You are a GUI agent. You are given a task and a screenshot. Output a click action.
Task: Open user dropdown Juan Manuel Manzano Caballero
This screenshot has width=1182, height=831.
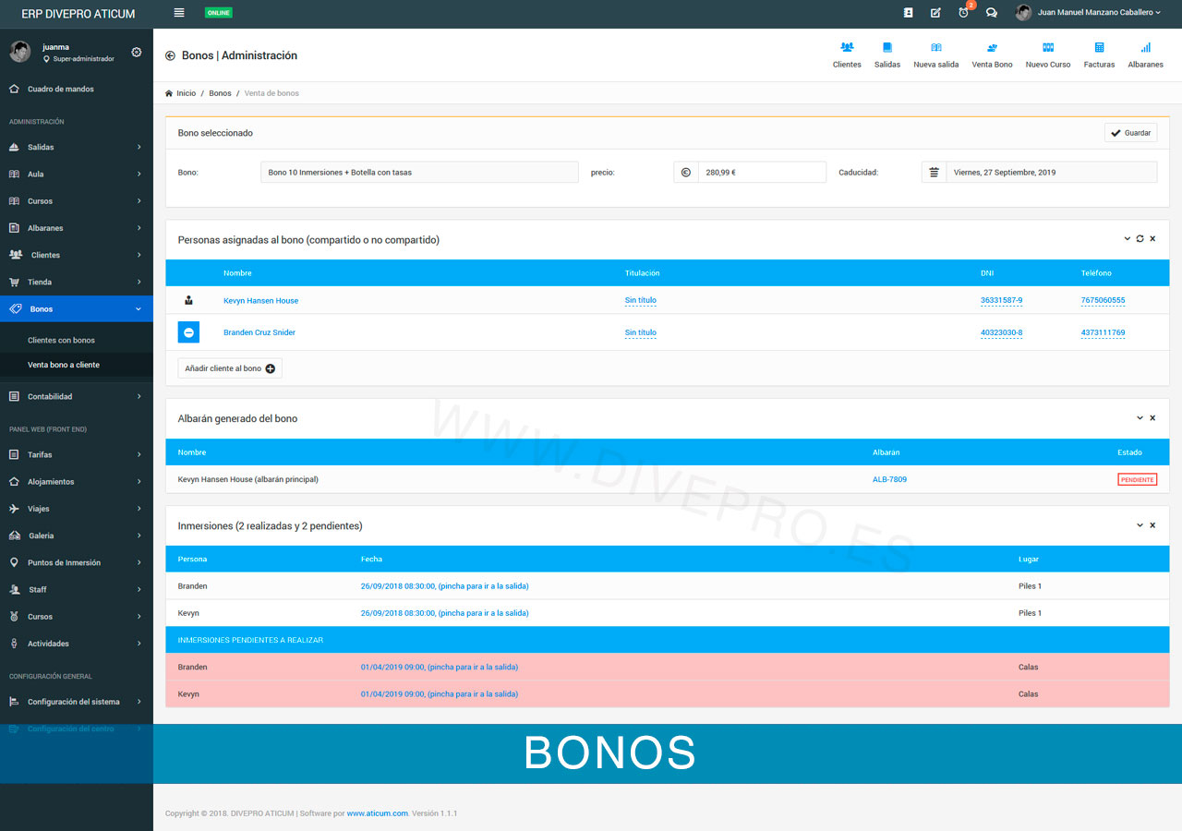[x=1089, y=13]
